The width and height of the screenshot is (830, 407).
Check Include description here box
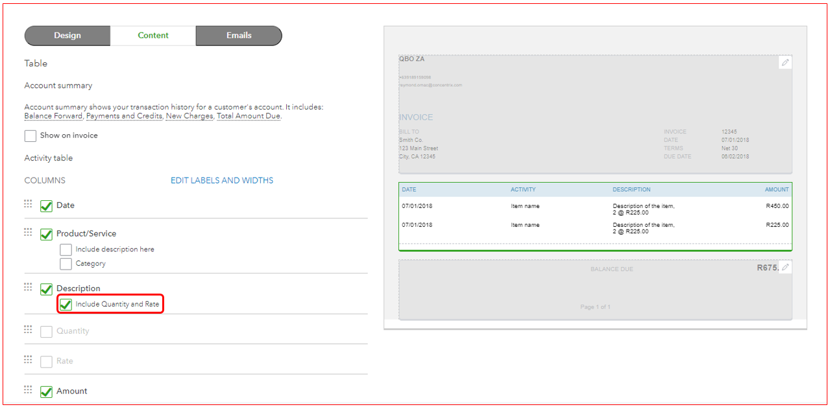pos(66,250)
